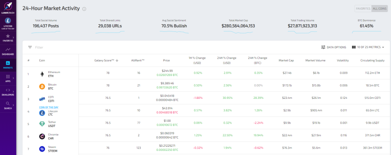This screenshot has width=391, height=155.
Task: Click 70.5% Bullish sentiment value
Action: [174, 26]
